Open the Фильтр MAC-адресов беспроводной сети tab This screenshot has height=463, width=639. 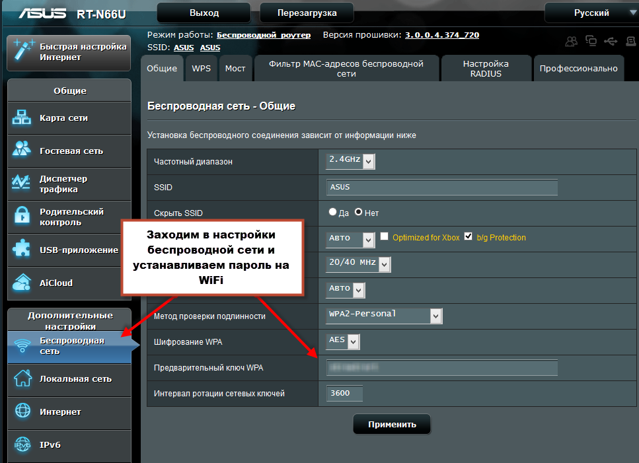point(346,69)
